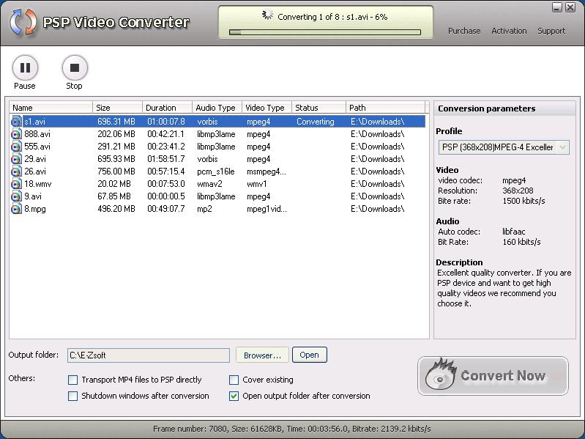Open the Purchase menu
Screen dimensions: 585x439
click(464, 31)
